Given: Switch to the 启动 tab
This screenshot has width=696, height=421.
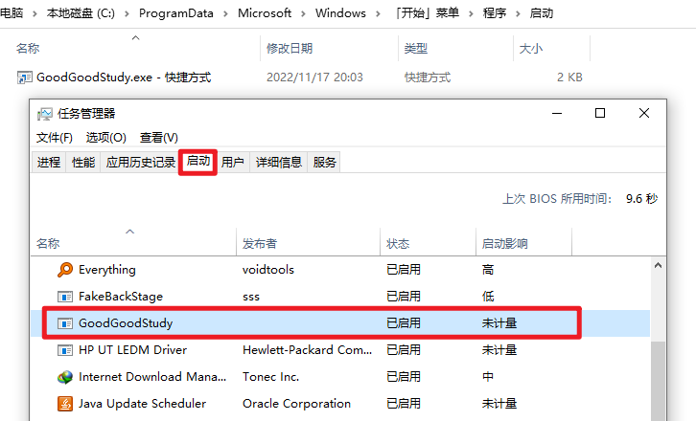Looking at the screenshot, I should pos(198,162).
